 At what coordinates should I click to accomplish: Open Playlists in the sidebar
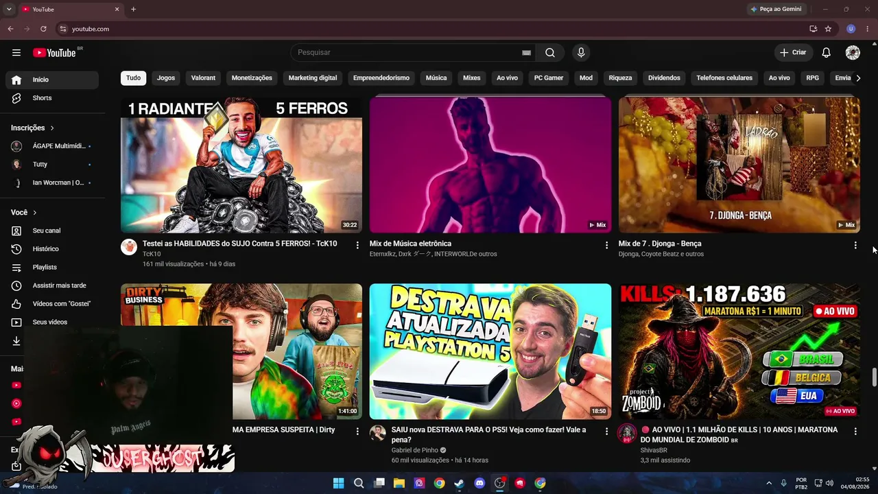[x=52, y=268]
